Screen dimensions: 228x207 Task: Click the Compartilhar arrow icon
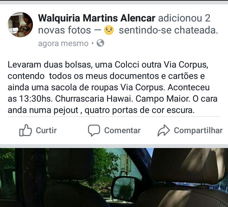point(164,130)
